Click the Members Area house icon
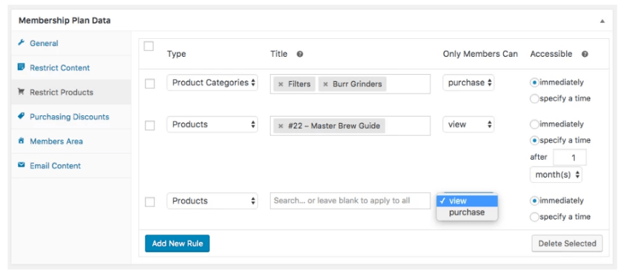The width and height of the screenshot is (624, 277). (x=22, y=141)
